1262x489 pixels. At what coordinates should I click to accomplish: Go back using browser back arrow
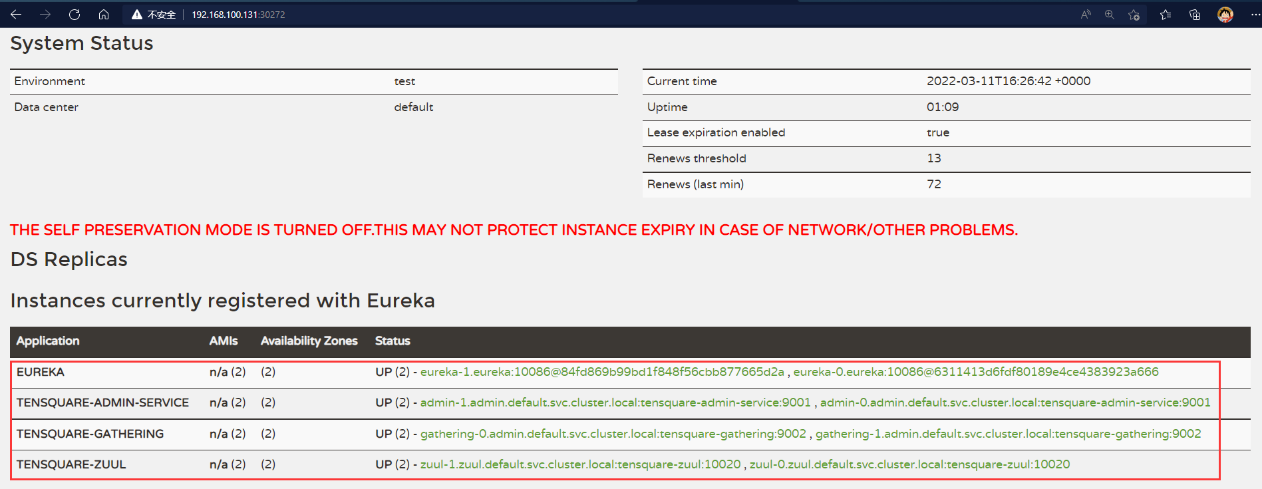[x=16, y=14]
